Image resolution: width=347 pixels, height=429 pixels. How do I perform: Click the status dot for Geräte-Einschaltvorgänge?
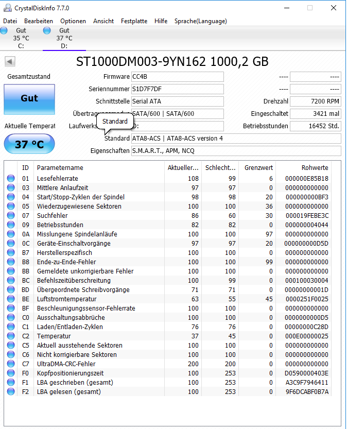click(x=11, y=244)
